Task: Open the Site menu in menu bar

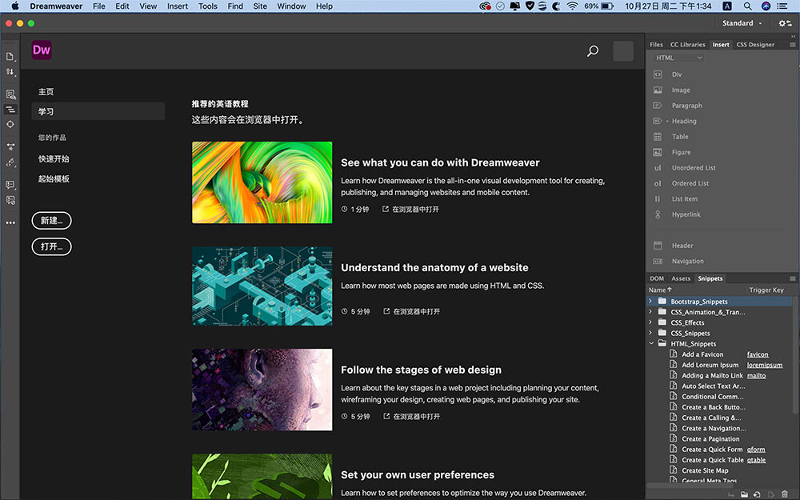Action: click(x=260, y=6)
